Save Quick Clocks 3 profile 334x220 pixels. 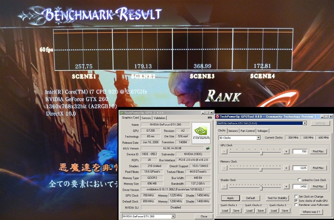point(285,211)
